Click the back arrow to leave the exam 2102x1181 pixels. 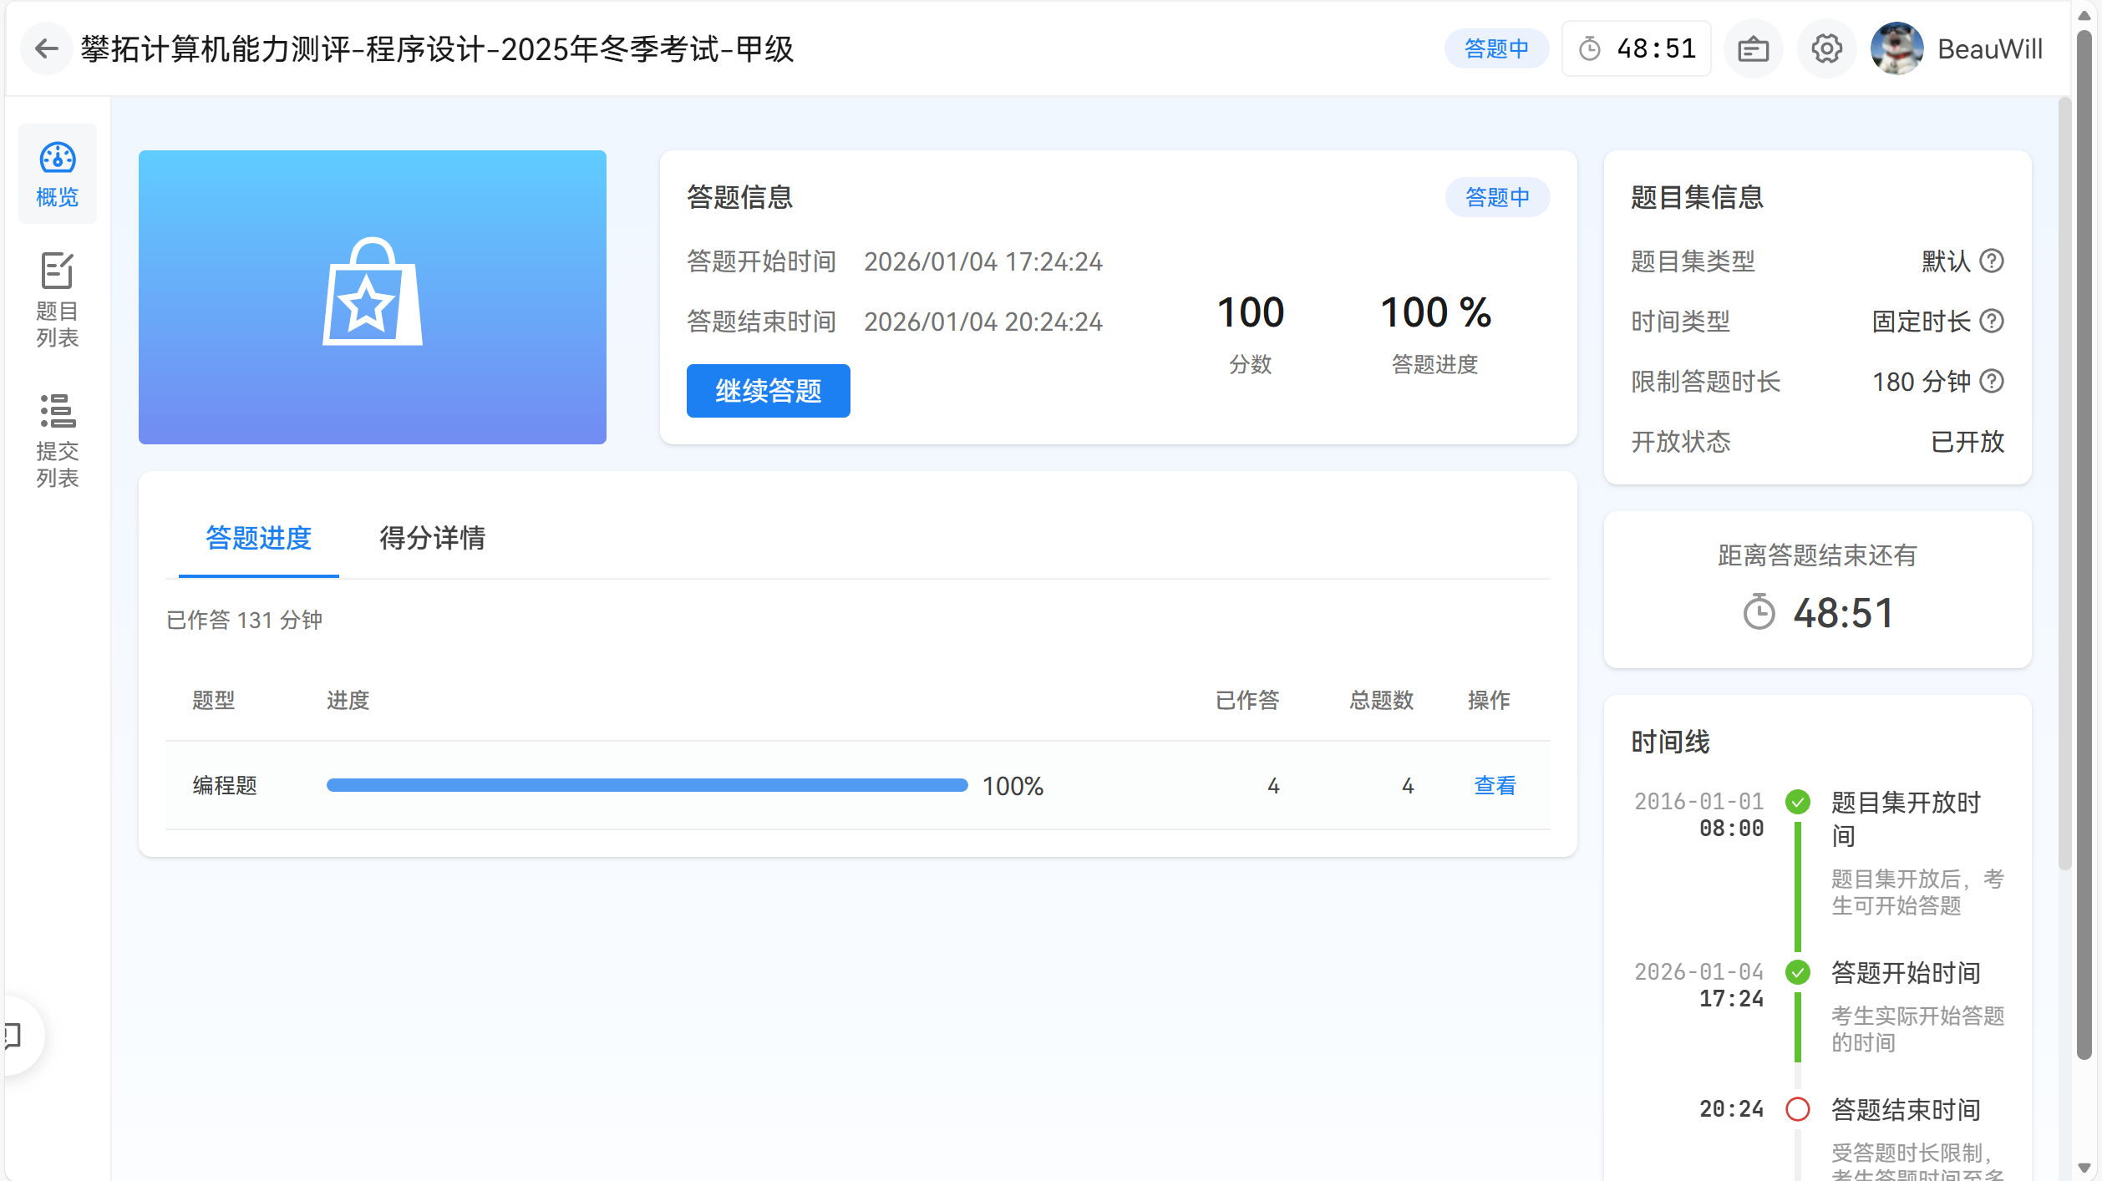[47, 48]
